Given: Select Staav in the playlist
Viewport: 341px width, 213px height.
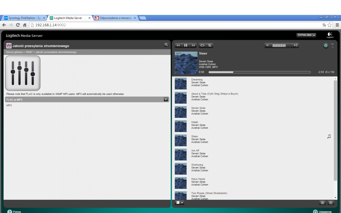Looking at the screenshot, I should click(195, 136).
